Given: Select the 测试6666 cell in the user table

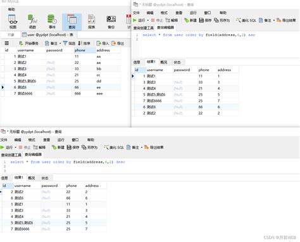Looking at the screenshot, I should 31,94.
